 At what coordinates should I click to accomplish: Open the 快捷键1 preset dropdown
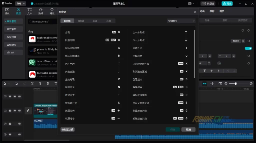pos(181,21)
